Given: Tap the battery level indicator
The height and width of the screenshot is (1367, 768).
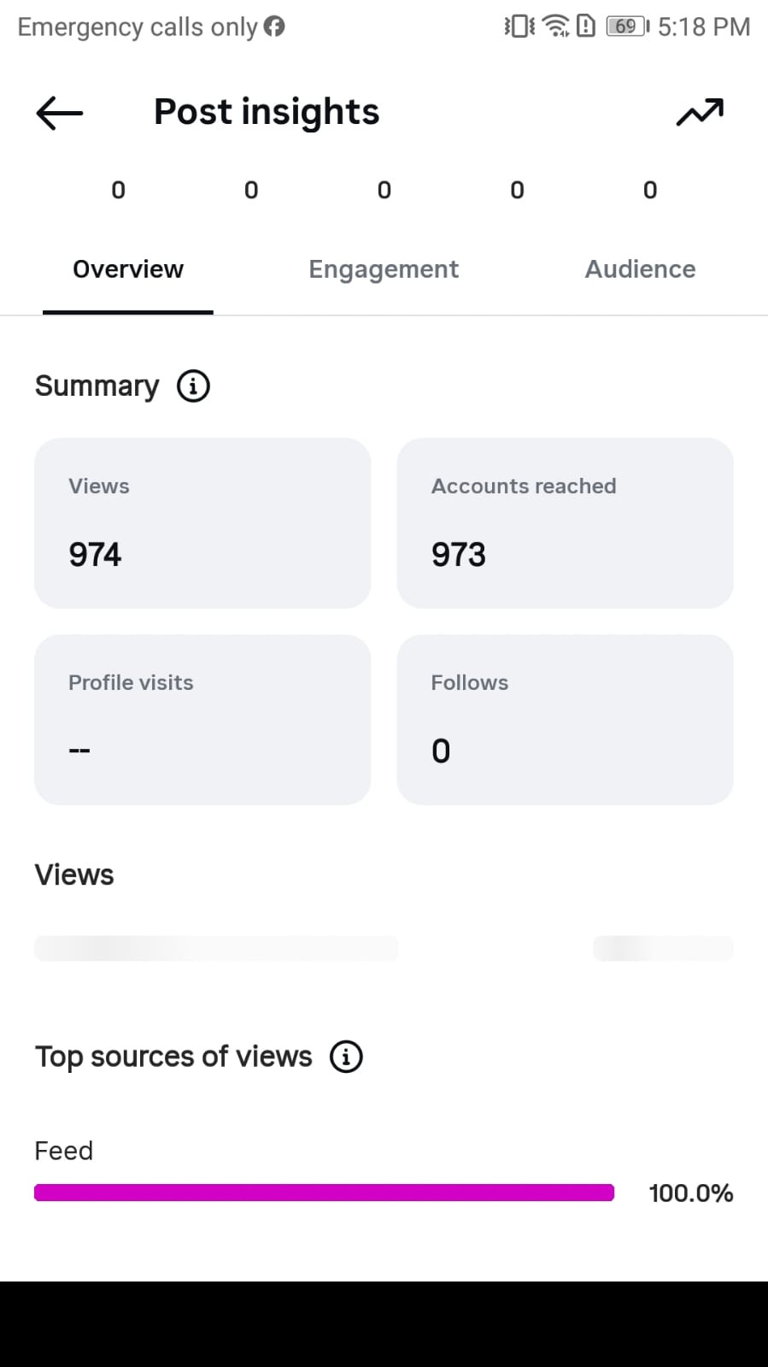Looking at the screenshot, I should coord(627,27).
